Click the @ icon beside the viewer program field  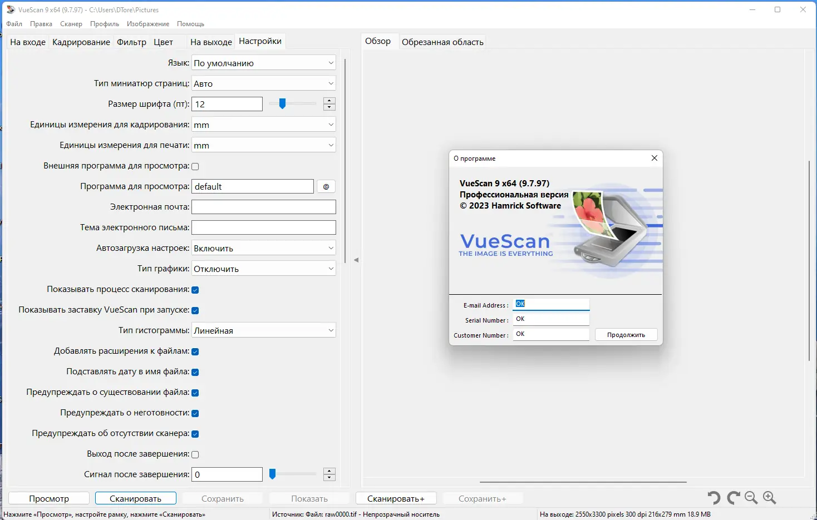[326, 186]
